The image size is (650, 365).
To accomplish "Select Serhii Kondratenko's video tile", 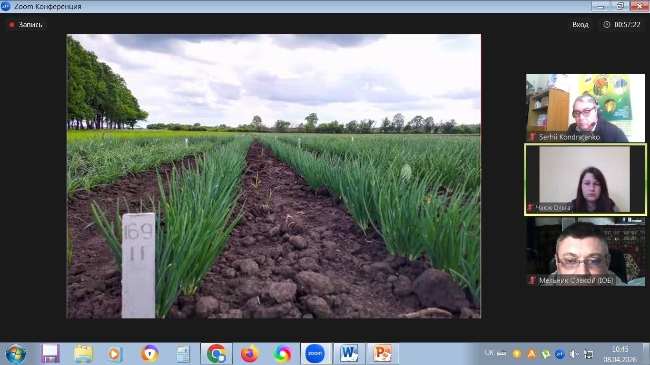I will click(585, 107).
